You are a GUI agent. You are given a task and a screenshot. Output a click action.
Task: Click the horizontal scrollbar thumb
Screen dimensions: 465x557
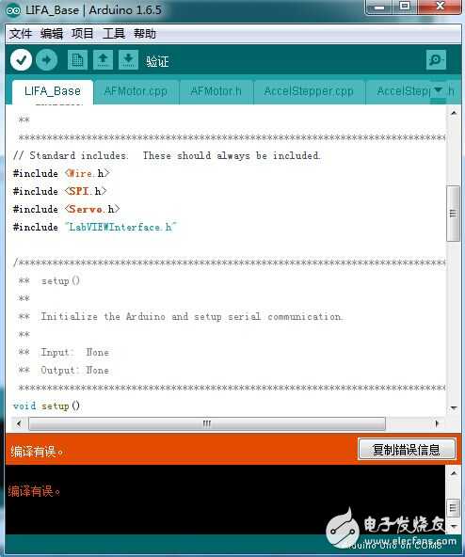(x=207, y=423)
